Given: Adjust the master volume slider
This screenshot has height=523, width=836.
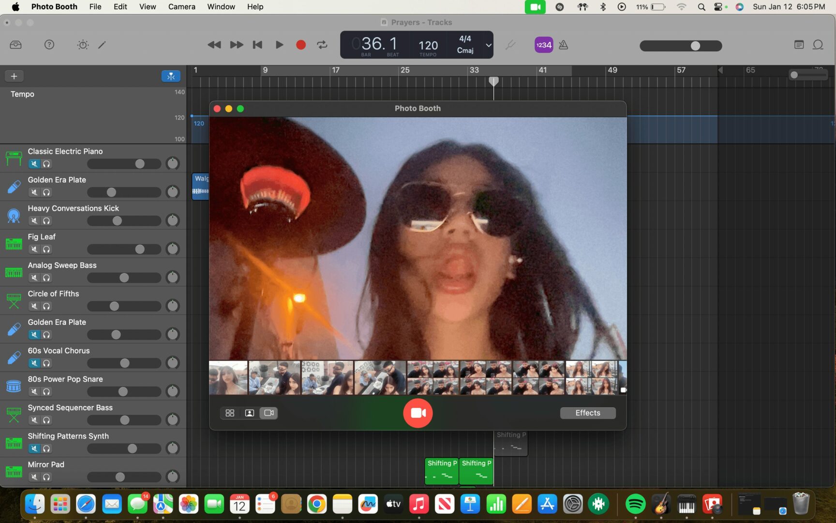Looking at the screenshot, I should pos(695,46).
